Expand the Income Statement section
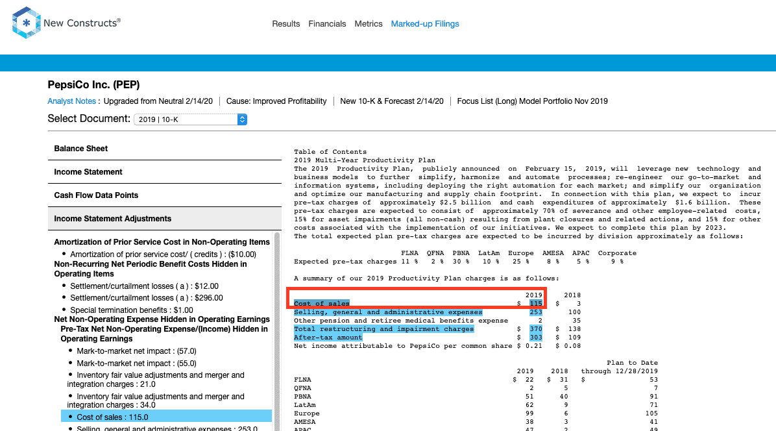The image size is (776, 431). click(165, 172)
